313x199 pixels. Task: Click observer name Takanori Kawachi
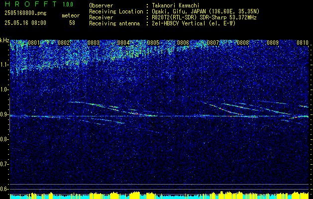[176, 5]
